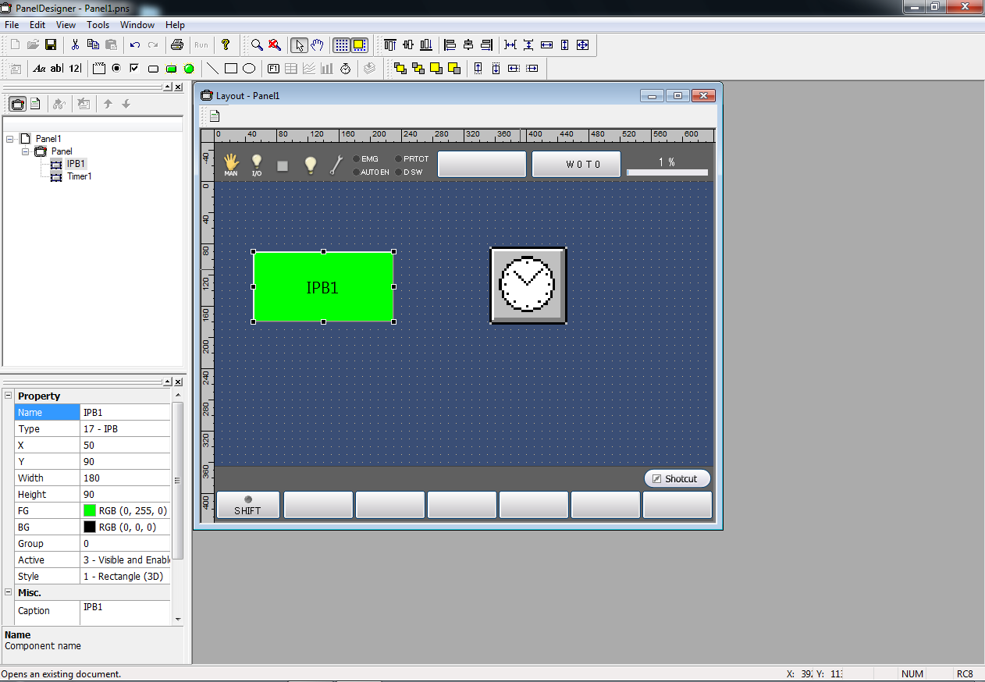
Task: Collapse the Misc. section in property grid
Action: (8, 593)
